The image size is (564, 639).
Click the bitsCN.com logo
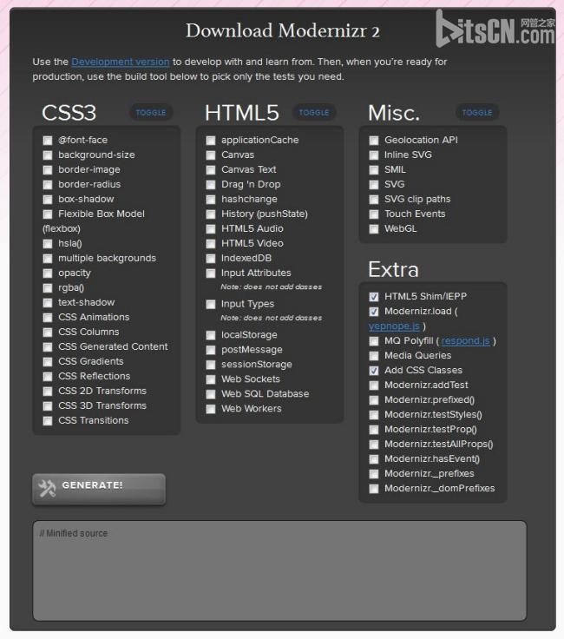point(495,30)
